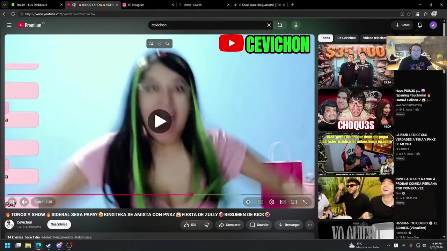
Task: Switch to the El Chino Juan TikTok tab
Action: (259, 5)
